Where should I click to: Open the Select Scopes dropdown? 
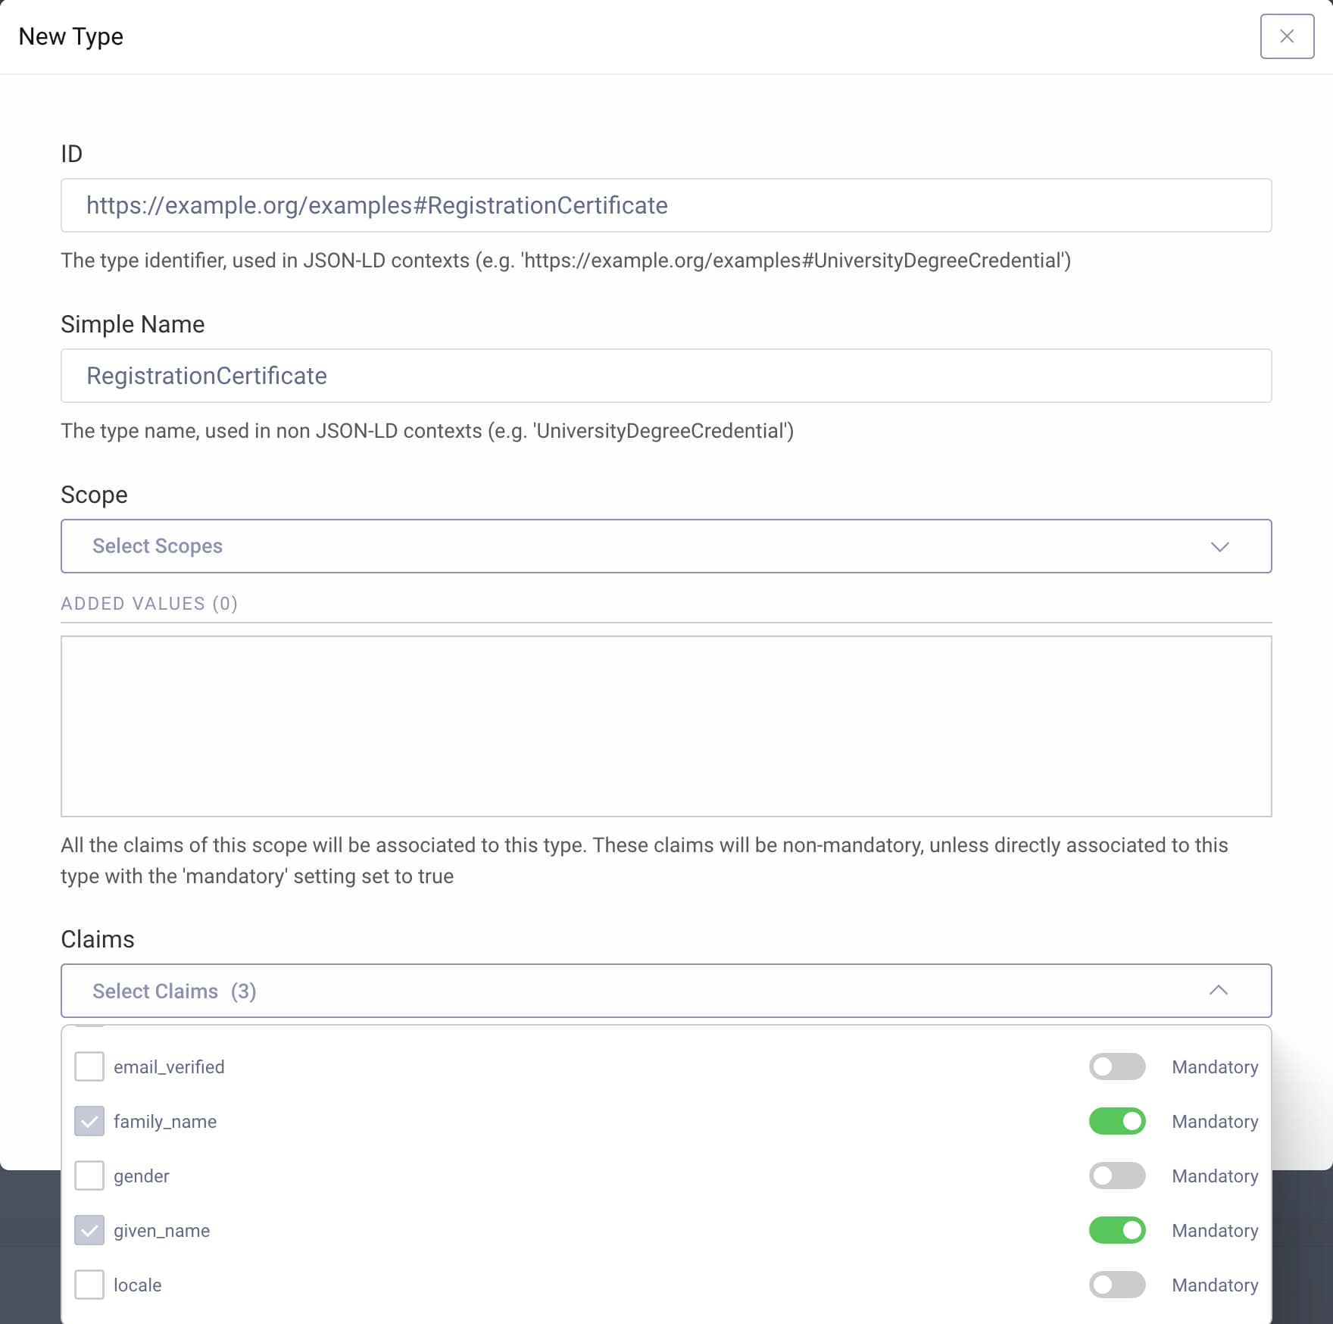(665, 546)
